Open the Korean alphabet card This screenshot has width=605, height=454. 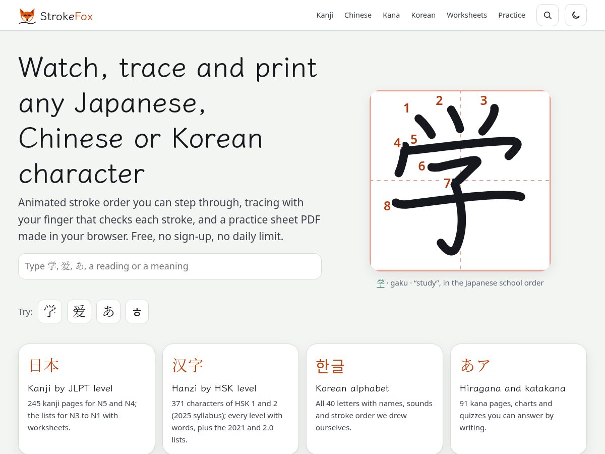point(375,399)
